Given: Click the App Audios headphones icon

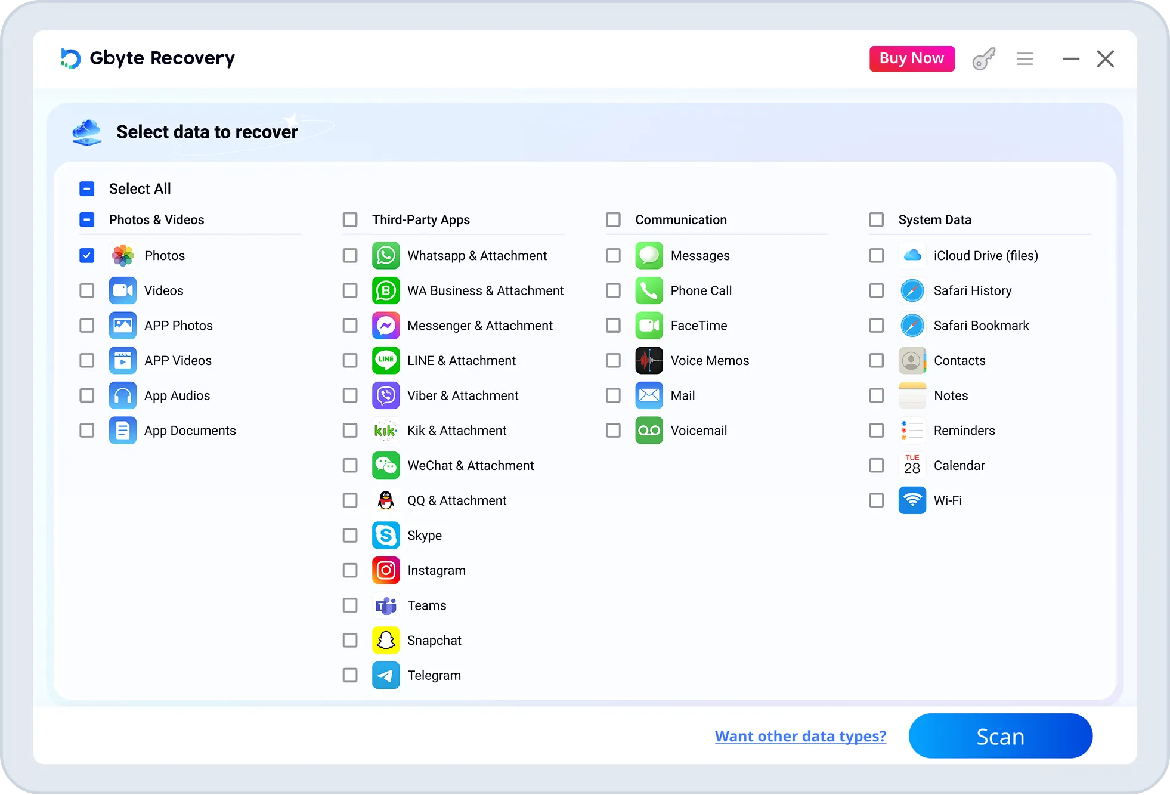Looking at the screenshot, I should pos(123,395).
